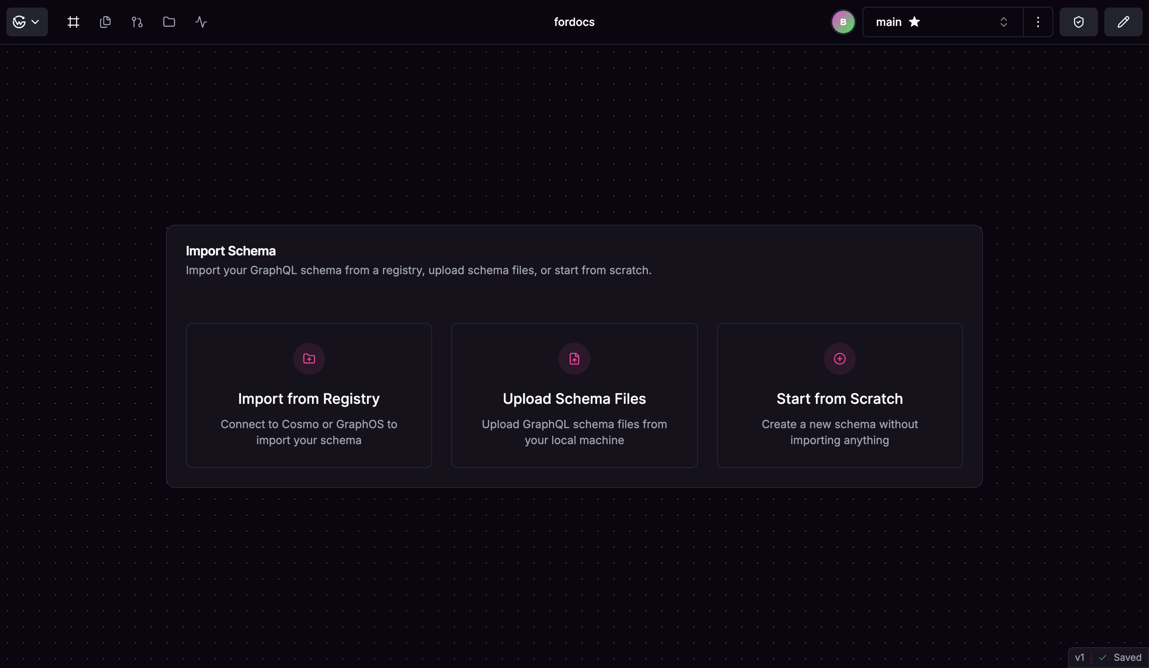Select Start from Scratch
The width and height of the screenshot is (1149, 668).
[x=839, y=395]
